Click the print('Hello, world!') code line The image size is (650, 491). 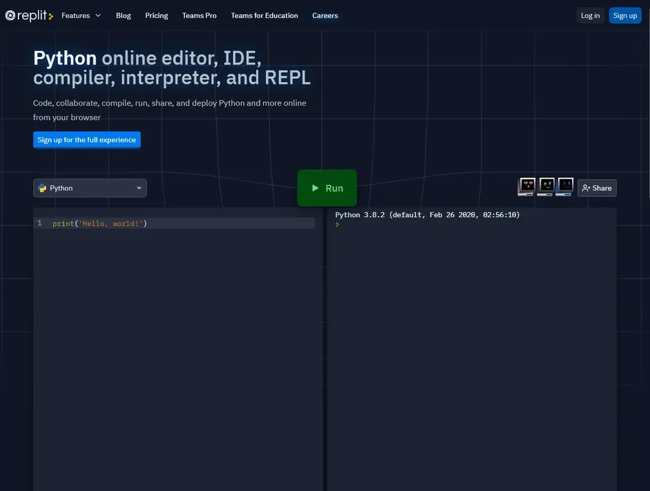[100, 224]
